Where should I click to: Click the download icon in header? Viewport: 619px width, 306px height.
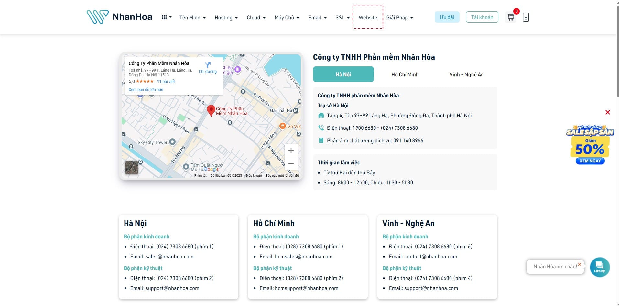tap(526, 17)
